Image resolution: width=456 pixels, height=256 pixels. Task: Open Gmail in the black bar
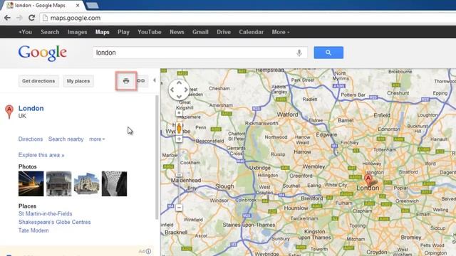point(200,32)
